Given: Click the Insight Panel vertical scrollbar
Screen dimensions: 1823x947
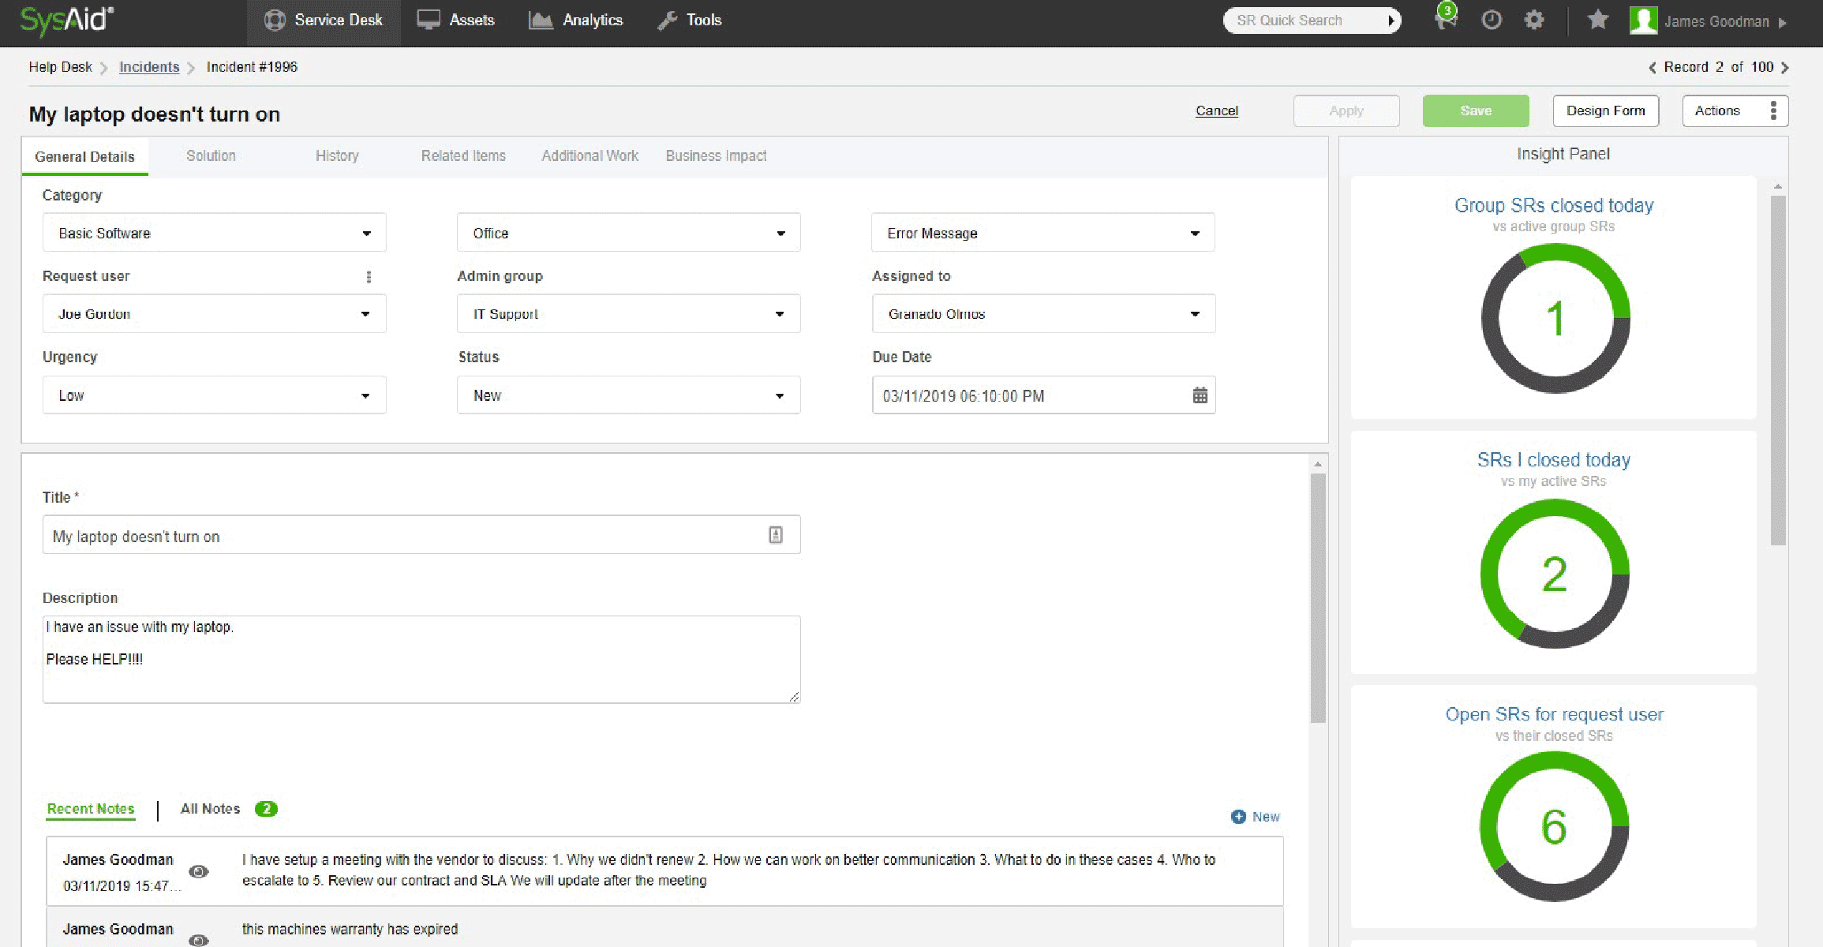Looking at the screenshot, I should coord(1777,371).
